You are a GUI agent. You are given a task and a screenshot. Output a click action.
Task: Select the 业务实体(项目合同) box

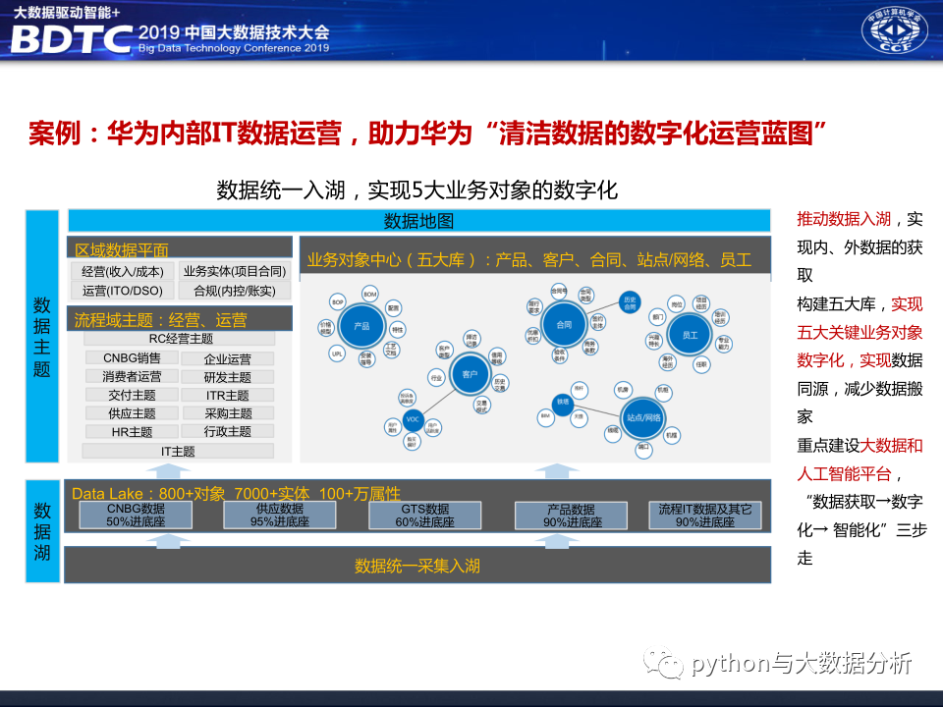pyautogui.click(x=235, y=271)
